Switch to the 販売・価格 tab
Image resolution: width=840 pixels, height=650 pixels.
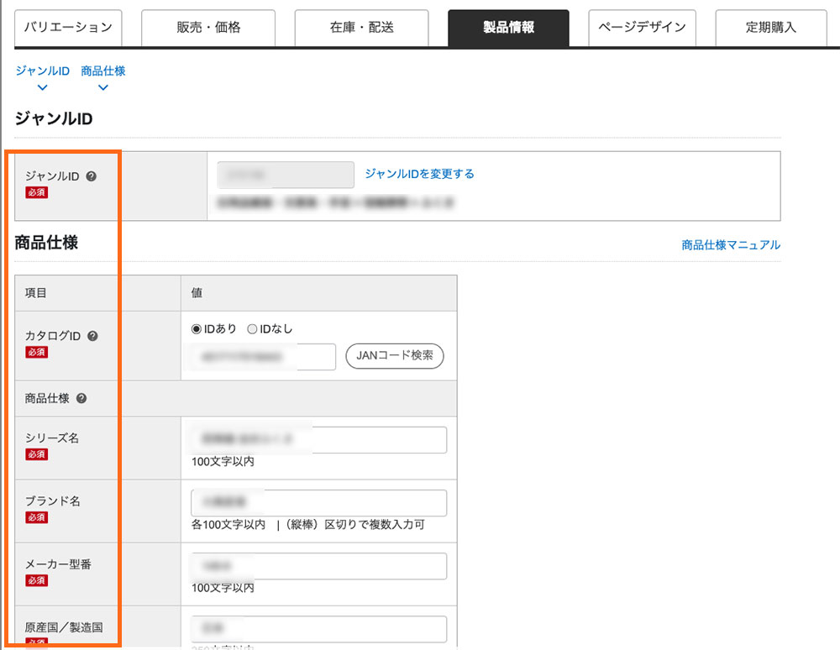click(x=208, y=28)
